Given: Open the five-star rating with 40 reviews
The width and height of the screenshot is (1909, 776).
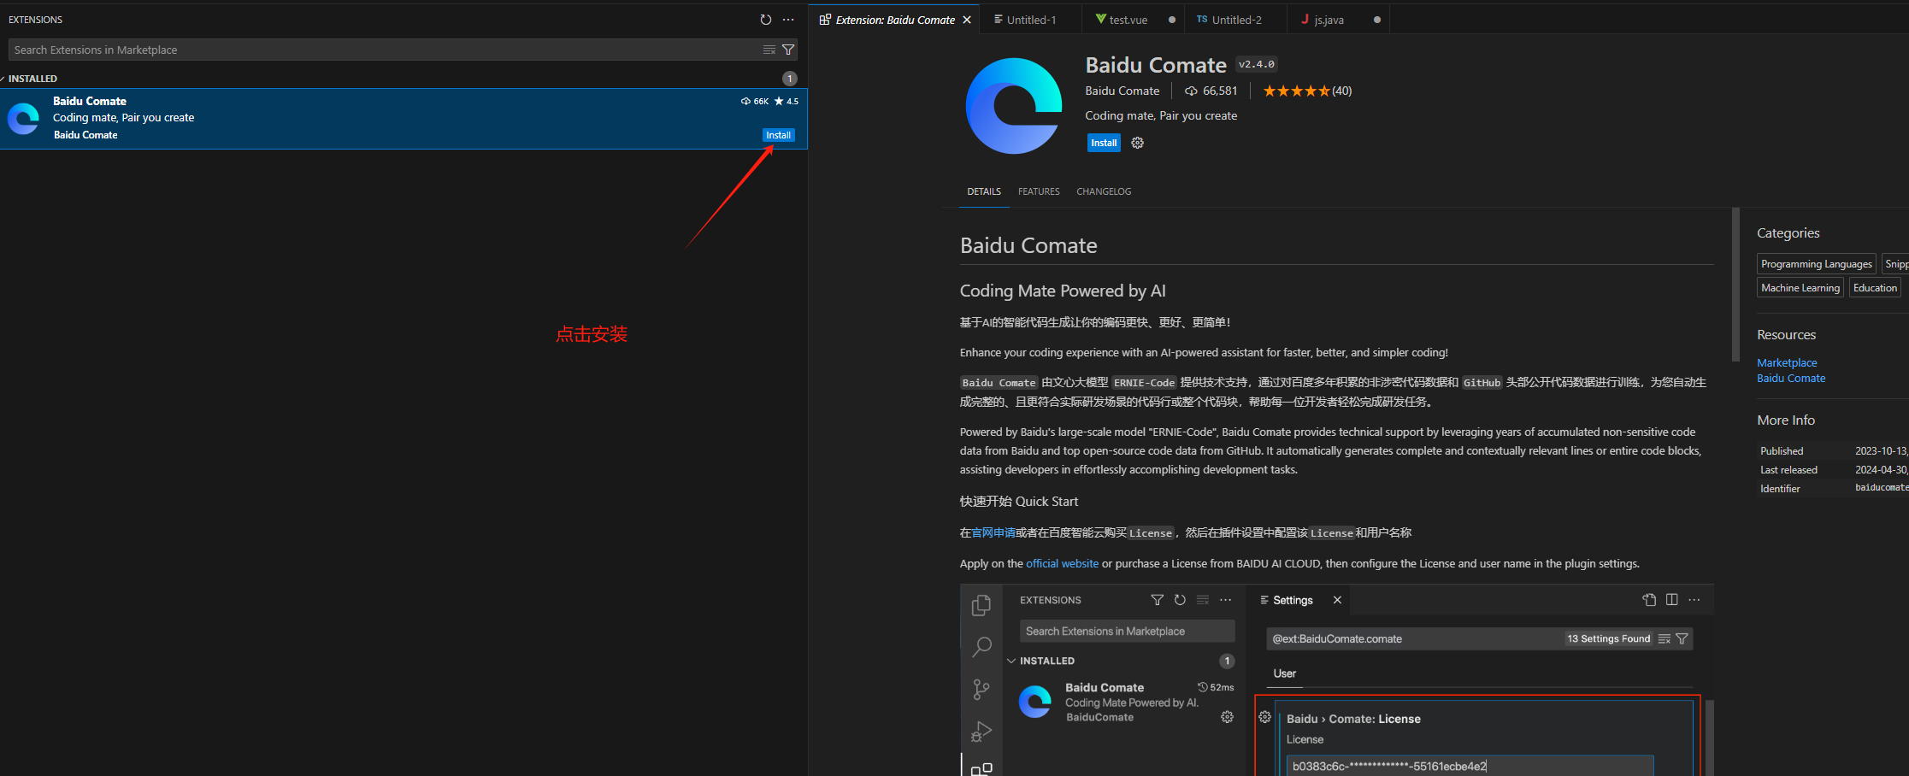Looking at the screenshot, I should 1307,91.
